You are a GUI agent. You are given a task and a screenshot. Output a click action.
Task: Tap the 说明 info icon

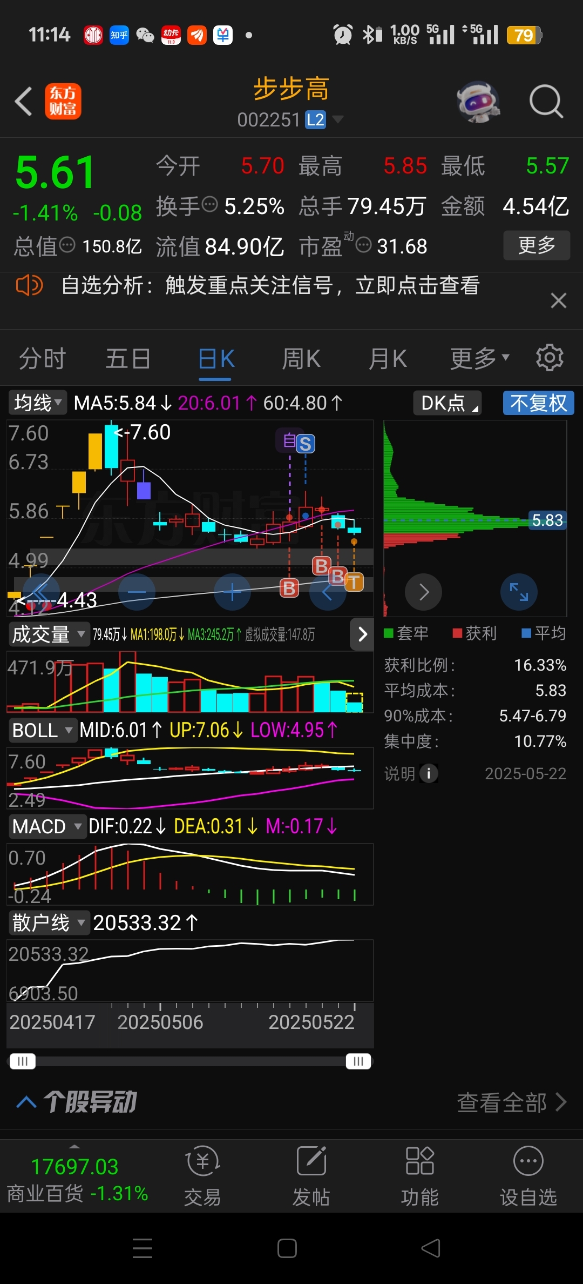429,773
